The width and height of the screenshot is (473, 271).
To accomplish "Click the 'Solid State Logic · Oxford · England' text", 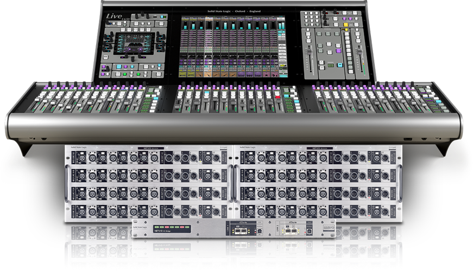I will (x=234, y=11).
